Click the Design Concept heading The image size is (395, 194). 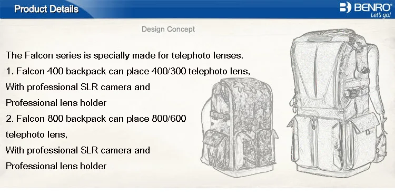click(x=169, y=29)
